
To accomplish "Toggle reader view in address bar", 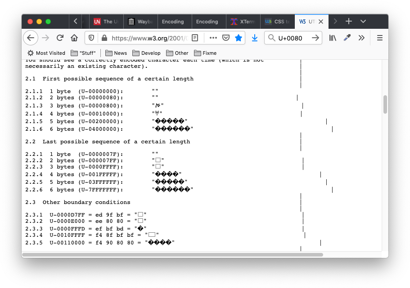I will click(x=195, y=38).
